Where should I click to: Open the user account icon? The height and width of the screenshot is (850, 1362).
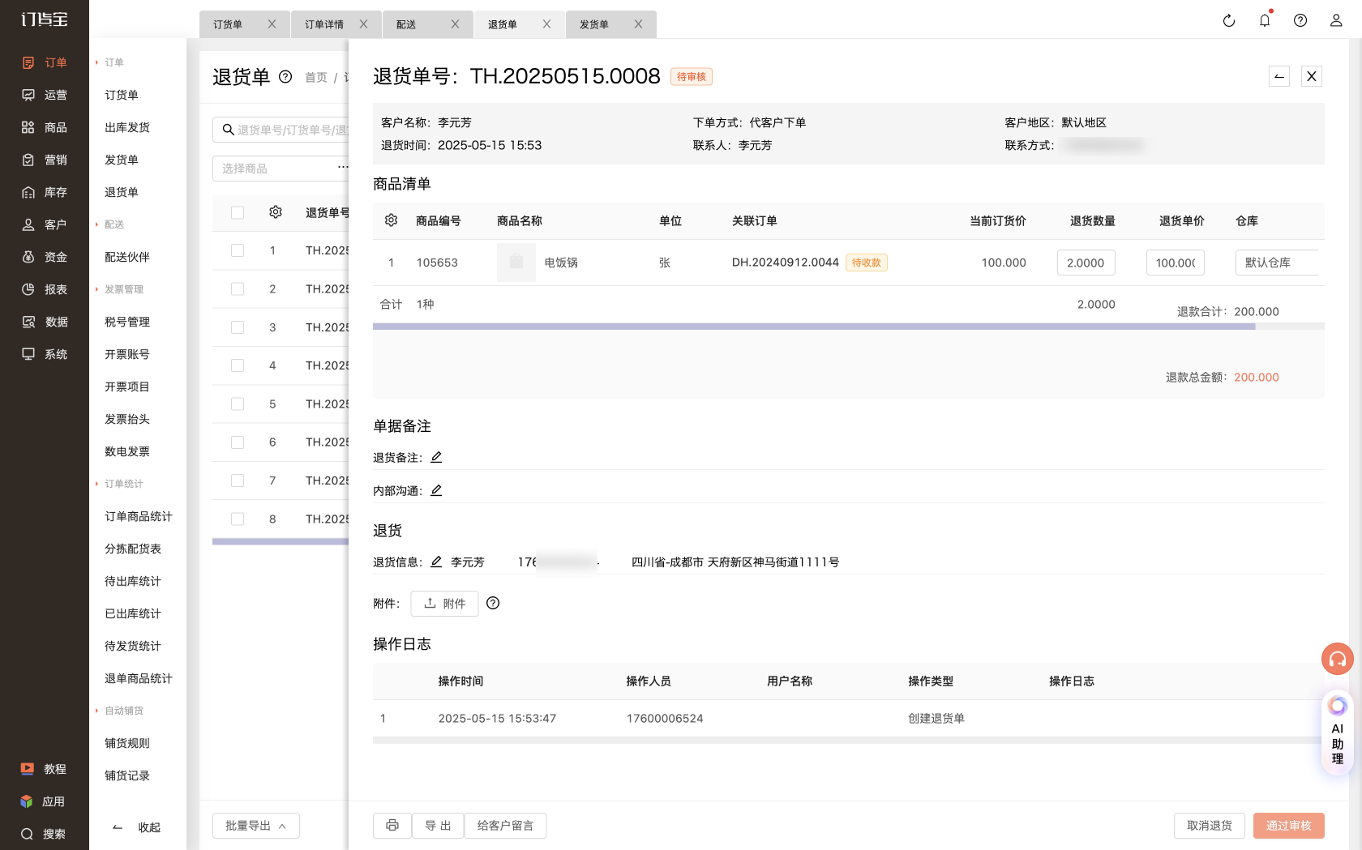coord(1336,21)
